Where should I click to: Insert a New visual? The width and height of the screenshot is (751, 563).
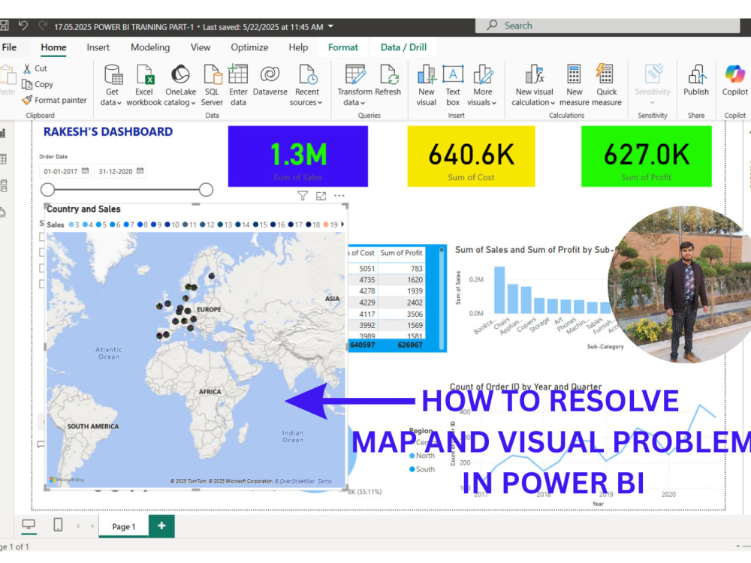pyautogui.click(x=427, y=86)
